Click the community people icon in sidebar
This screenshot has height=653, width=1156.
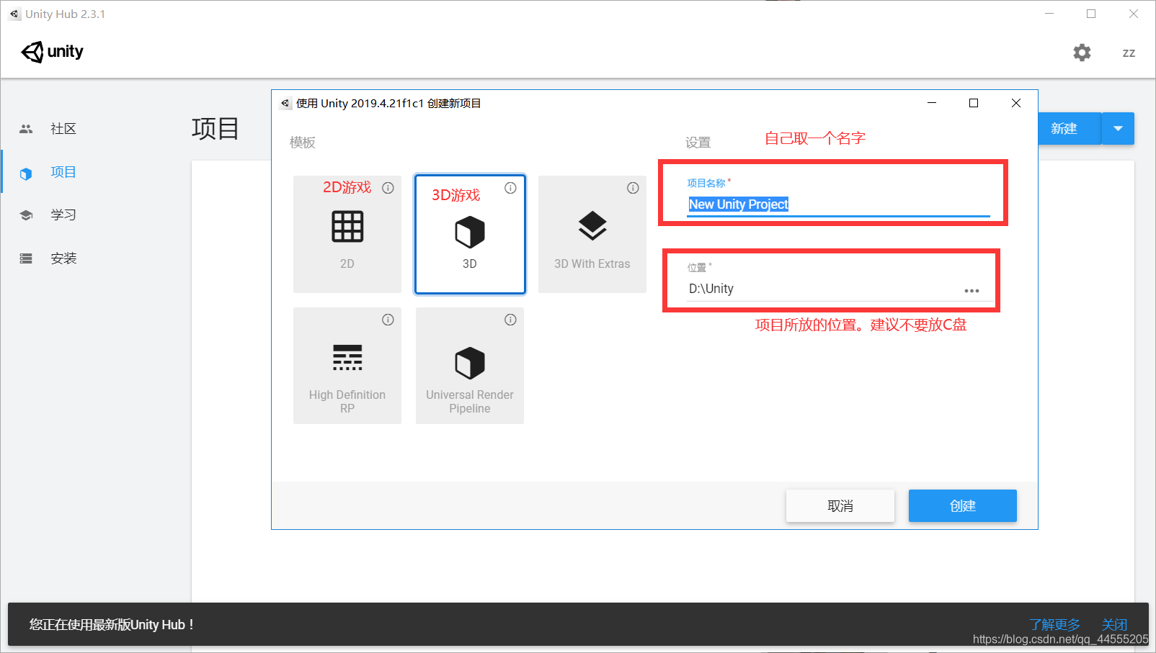[x=26, y=129]
